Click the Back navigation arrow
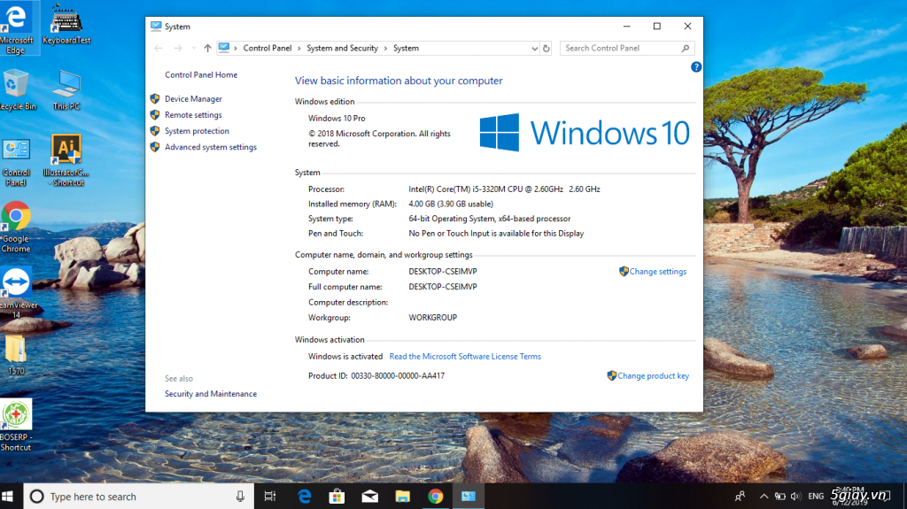This screenshot has height=509, width=907. 159,48
